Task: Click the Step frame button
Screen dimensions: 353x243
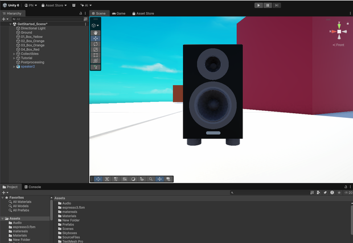Action: (277, 5)
